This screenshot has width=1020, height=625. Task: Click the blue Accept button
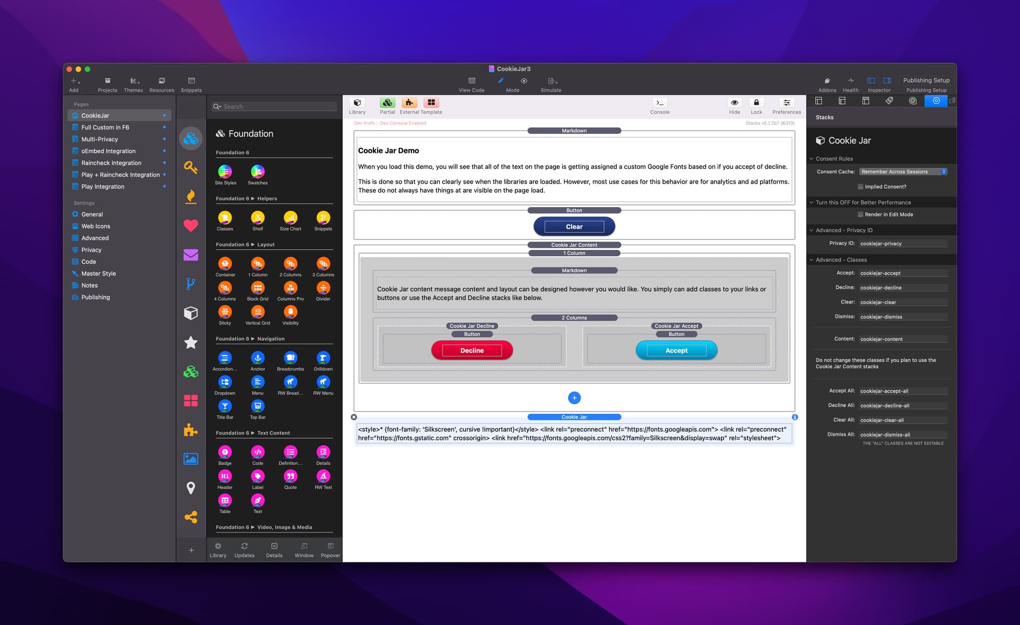[676, 350]
